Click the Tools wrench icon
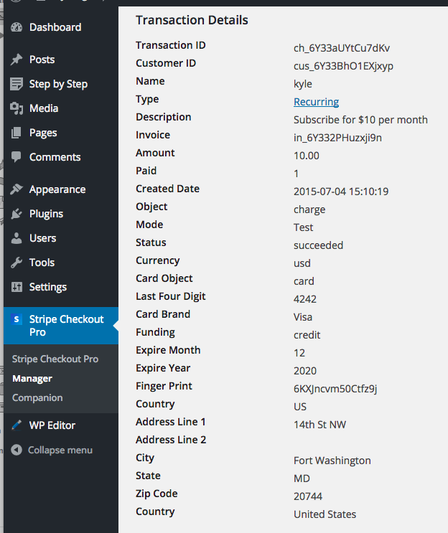This screenshot has height=533, width=448. point(17,263)
